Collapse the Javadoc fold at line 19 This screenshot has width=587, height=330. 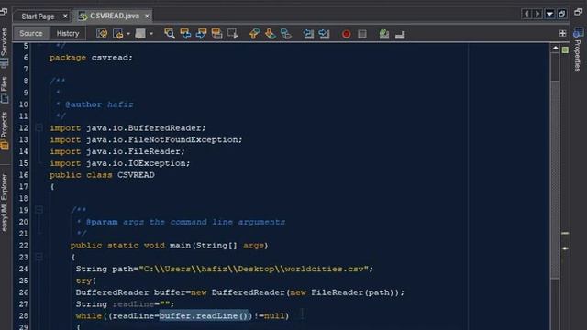(x=39, y=210)
